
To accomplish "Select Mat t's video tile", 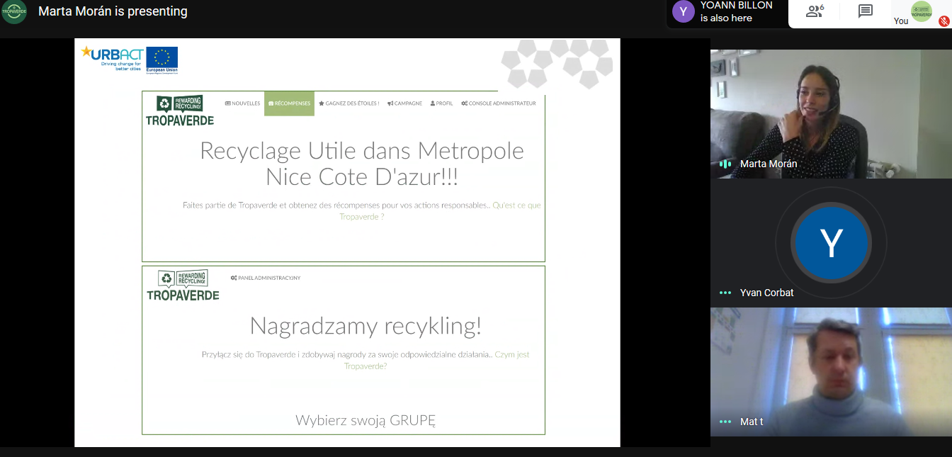I will (831, 371).
